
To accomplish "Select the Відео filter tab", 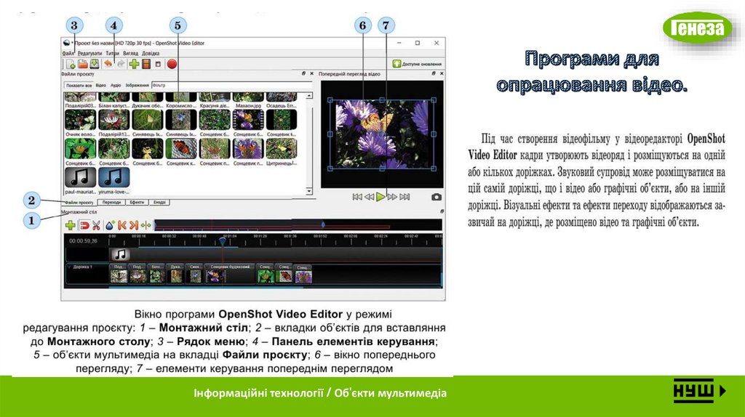I will [x=100, y=86].
